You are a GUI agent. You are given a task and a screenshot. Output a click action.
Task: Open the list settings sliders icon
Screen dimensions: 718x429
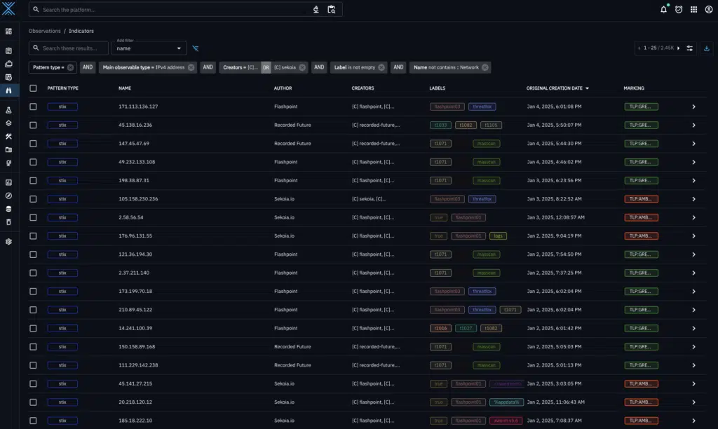click(689, 48)
